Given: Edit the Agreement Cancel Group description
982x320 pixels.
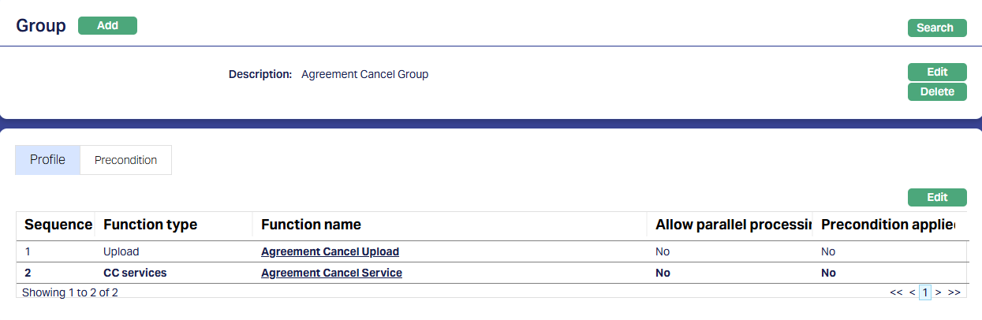Looking at the screenshot, I should tap(937, 72).
